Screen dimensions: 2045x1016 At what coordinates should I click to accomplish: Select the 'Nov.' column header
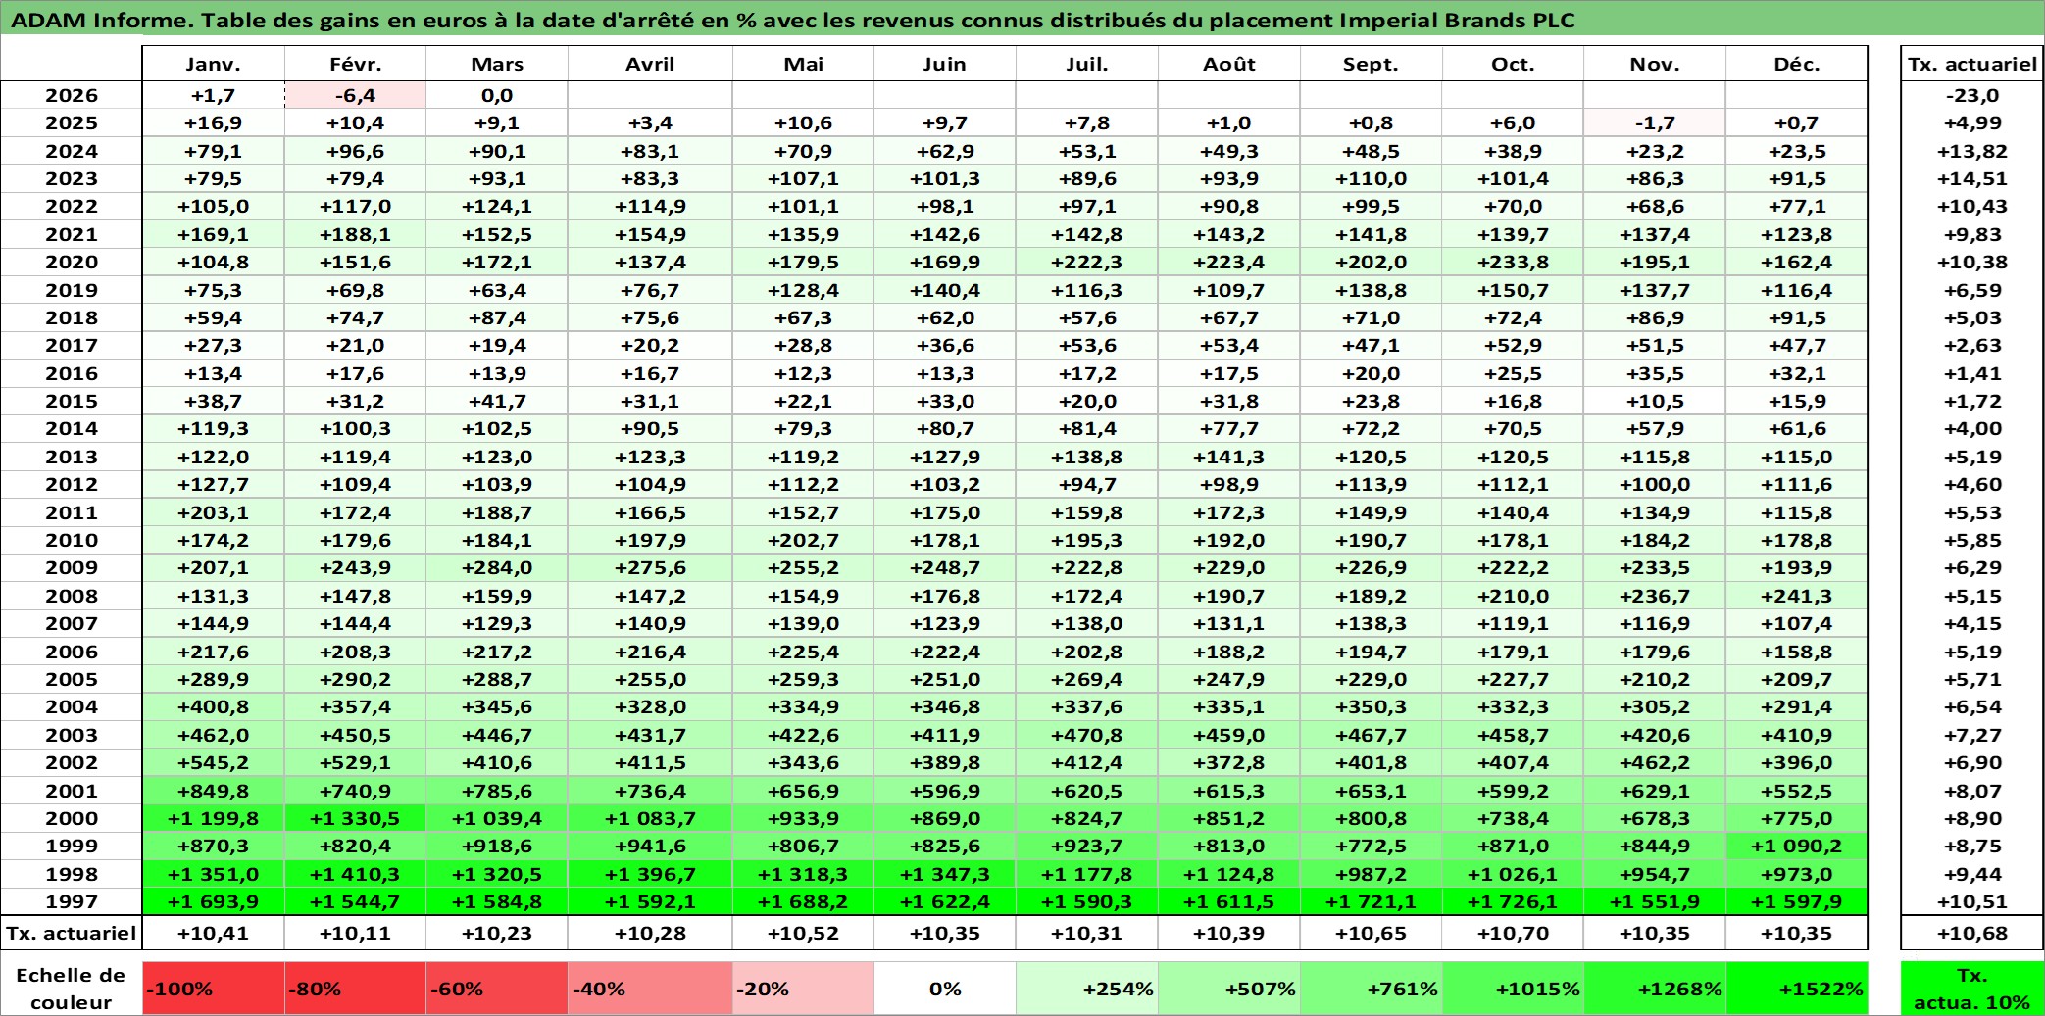1655,64
